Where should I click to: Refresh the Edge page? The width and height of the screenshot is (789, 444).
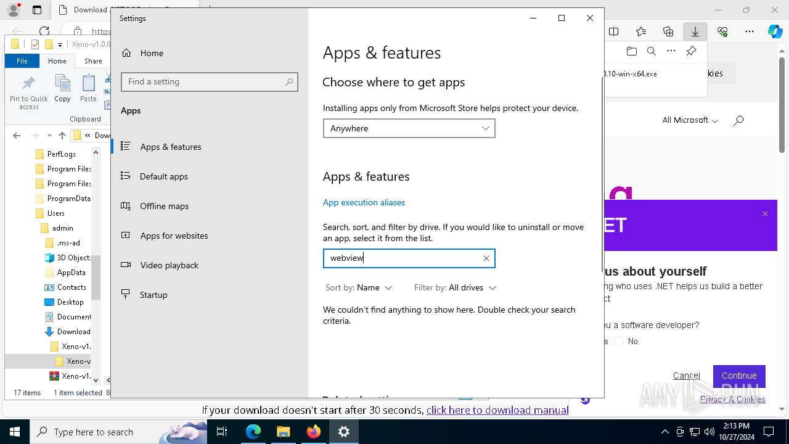(44, 31)
